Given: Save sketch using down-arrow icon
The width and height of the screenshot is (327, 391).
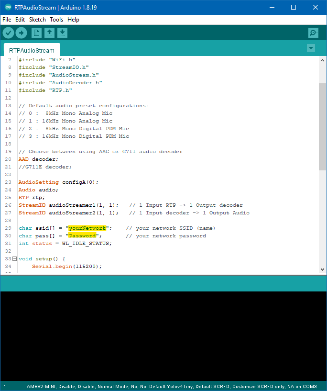Looking at the screenshot, I should (x=62, y=33).
